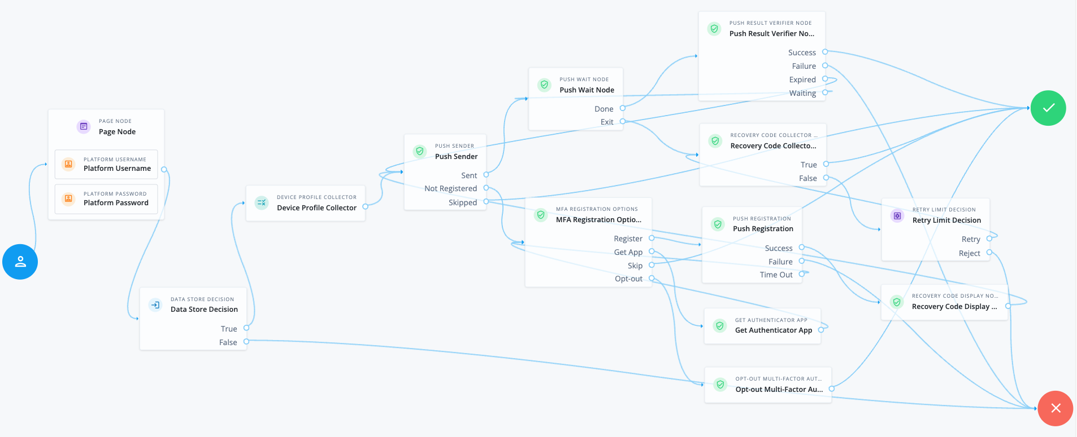Image resolution: width=1077 pixels, height=437 pixels.
Task: Click the Platform Username orange icon
Action: click(x=68, y=164)
